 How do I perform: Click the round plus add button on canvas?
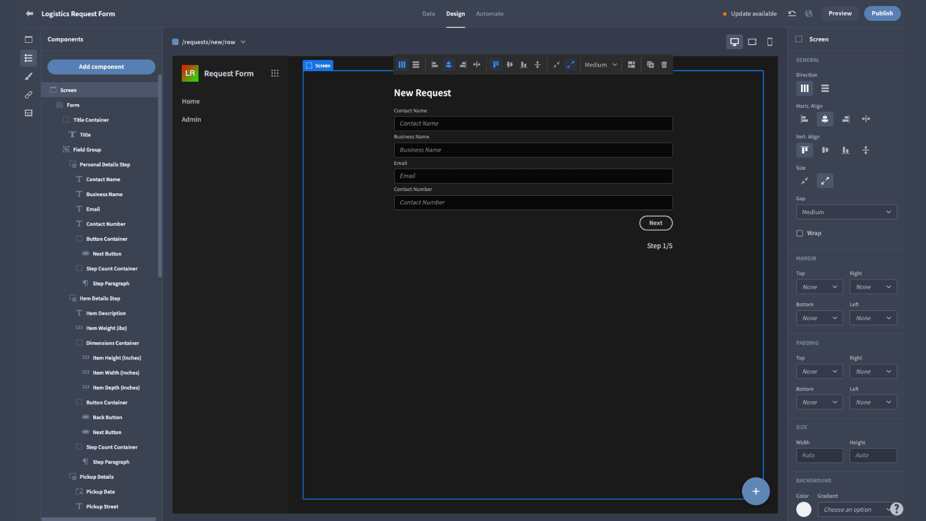click(x=756, y=491)
